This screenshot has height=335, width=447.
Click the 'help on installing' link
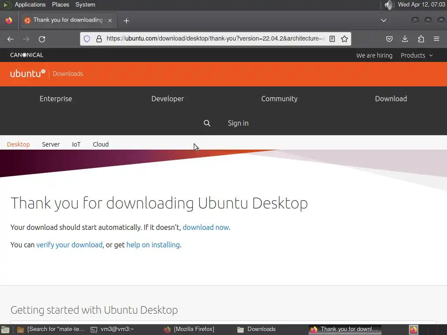[x=153, y=245]
